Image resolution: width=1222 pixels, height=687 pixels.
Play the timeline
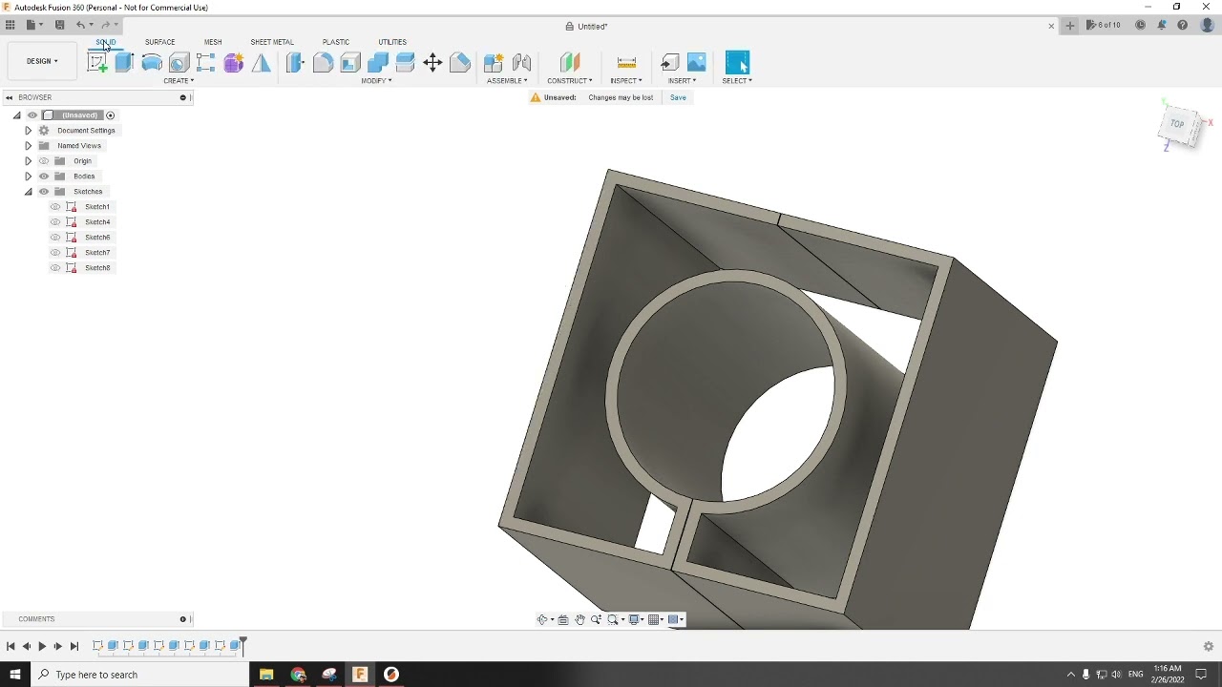(42, 646)
